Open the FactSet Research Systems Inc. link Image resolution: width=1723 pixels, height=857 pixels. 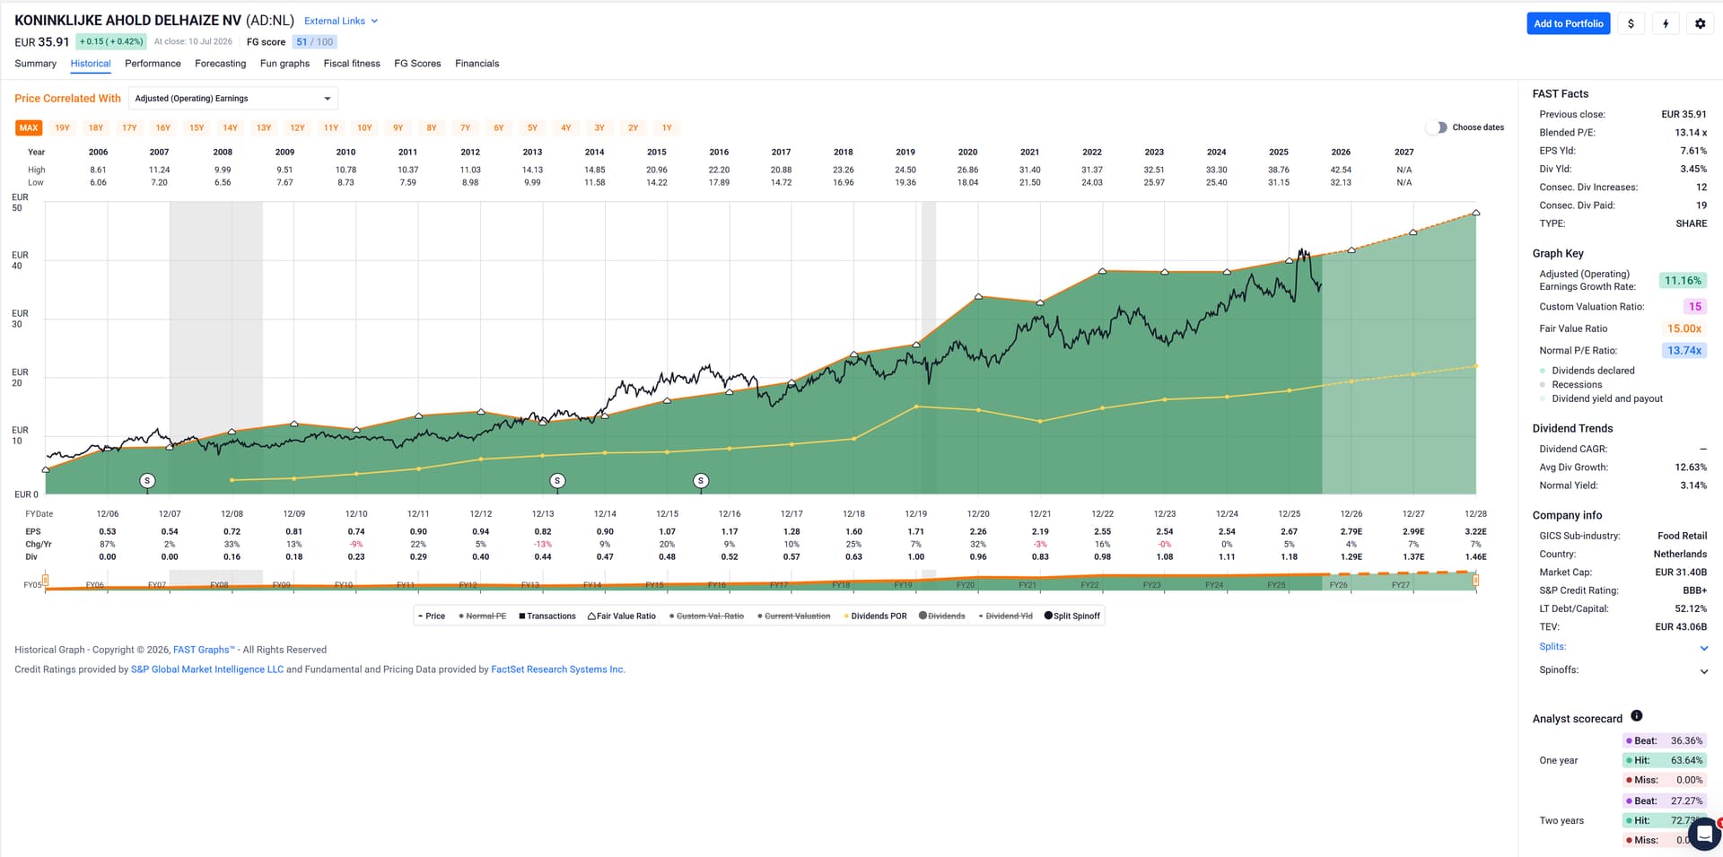coord(557,669)
